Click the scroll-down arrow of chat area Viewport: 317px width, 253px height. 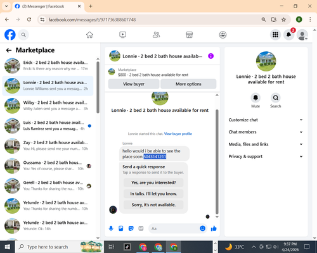pyautogui.click(x=217, y=217)
